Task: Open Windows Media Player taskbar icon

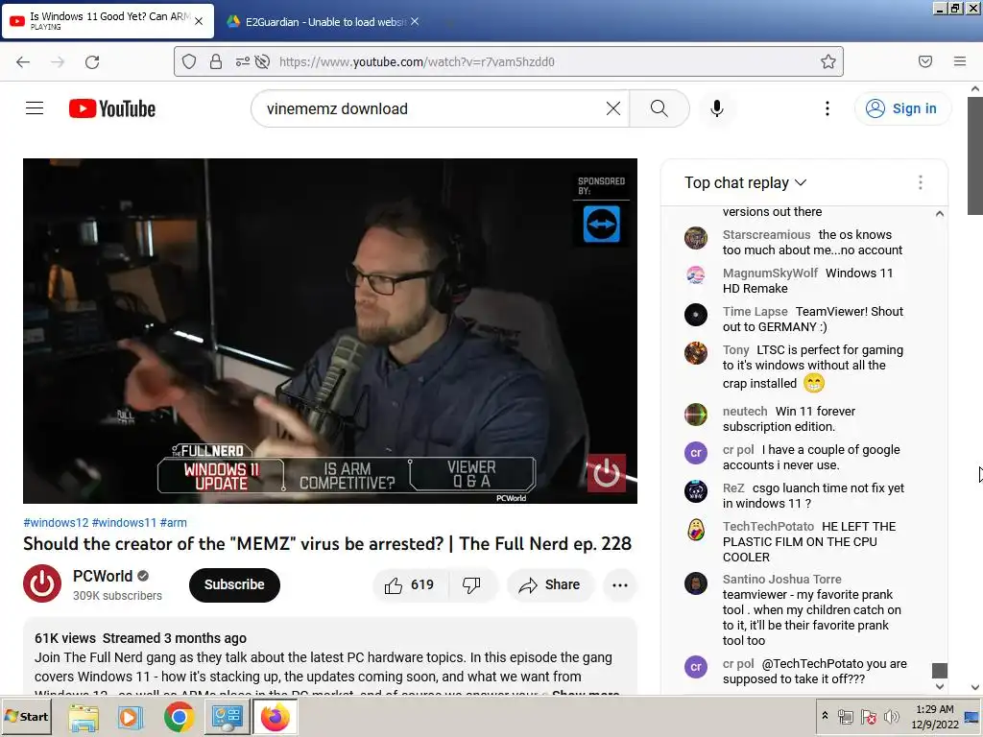Action: (131, 717)
